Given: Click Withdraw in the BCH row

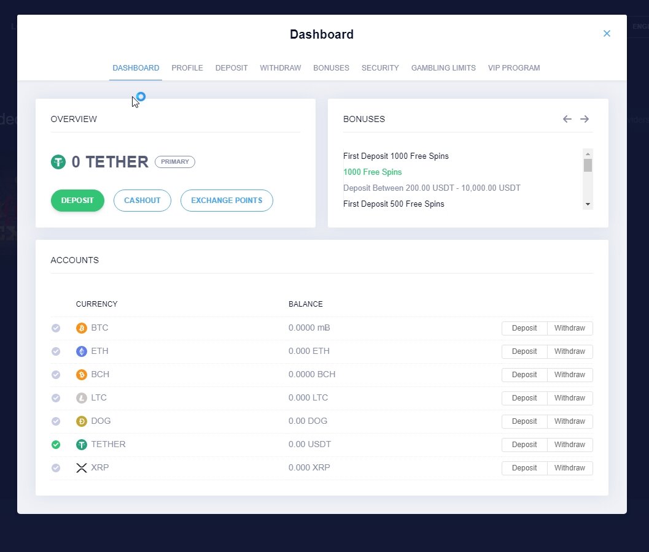Looking at the screenshot, I should click(570, 375).
